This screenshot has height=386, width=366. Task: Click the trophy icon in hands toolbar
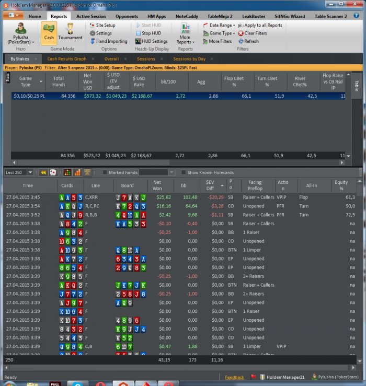pyautogui.click(x=87, y=172)
